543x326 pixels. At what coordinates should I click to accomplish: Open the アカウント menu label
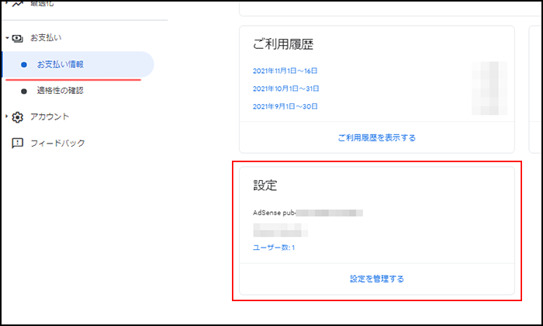point(50,117)
